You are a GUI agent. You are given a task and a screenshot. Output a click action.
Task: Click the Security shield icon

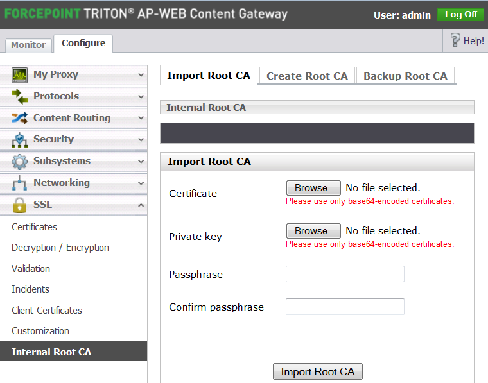[19, 140]
